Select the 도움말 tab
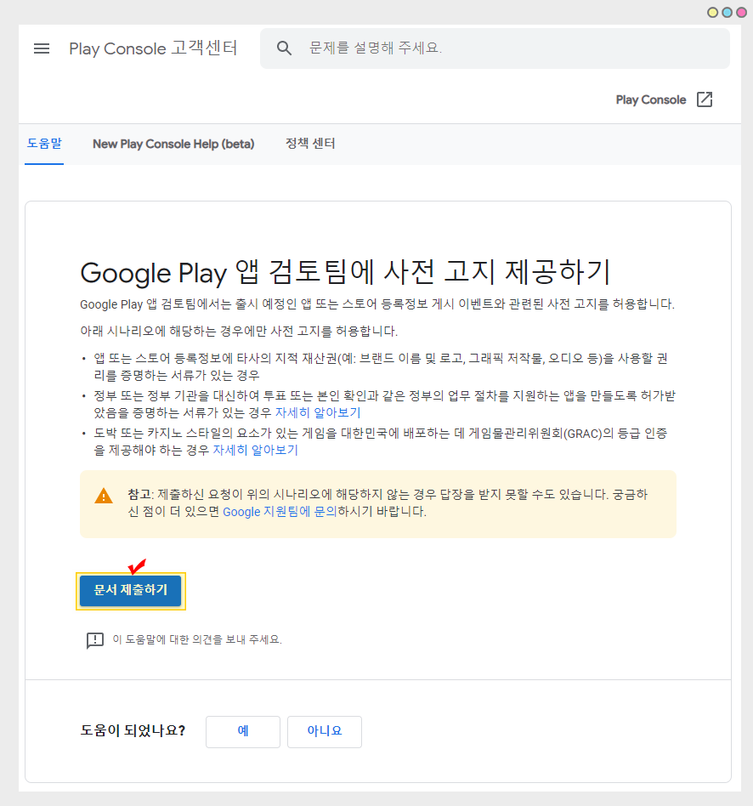 click(x=44, y=144)
